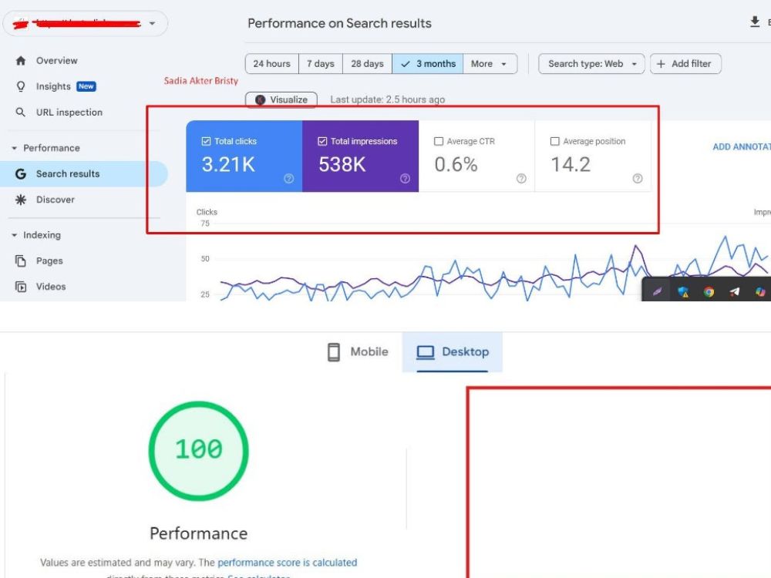Click the Total clicks 3.21K value
This screenshot has height=578, width=771.
coord(228,165)
